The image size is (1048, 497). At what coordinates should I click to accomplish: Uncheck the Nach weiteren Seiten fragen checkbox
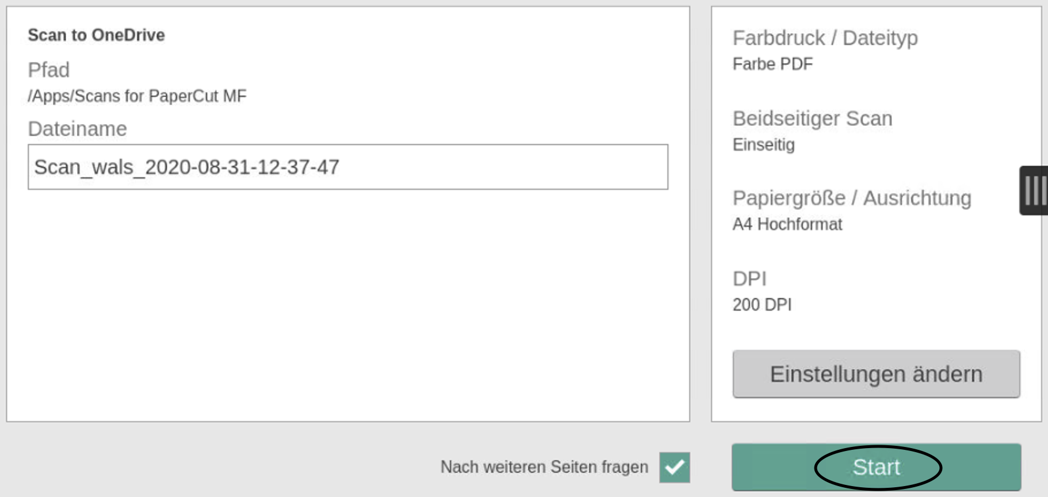[674, 467]
